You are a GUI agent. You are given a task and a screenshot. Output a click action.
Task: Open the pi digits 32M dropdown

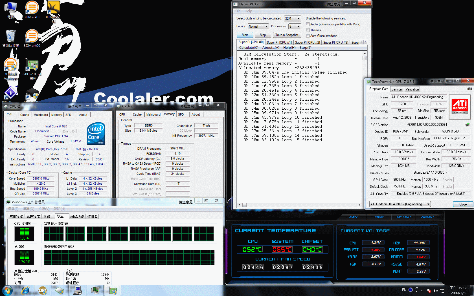(x=293, y=18)
